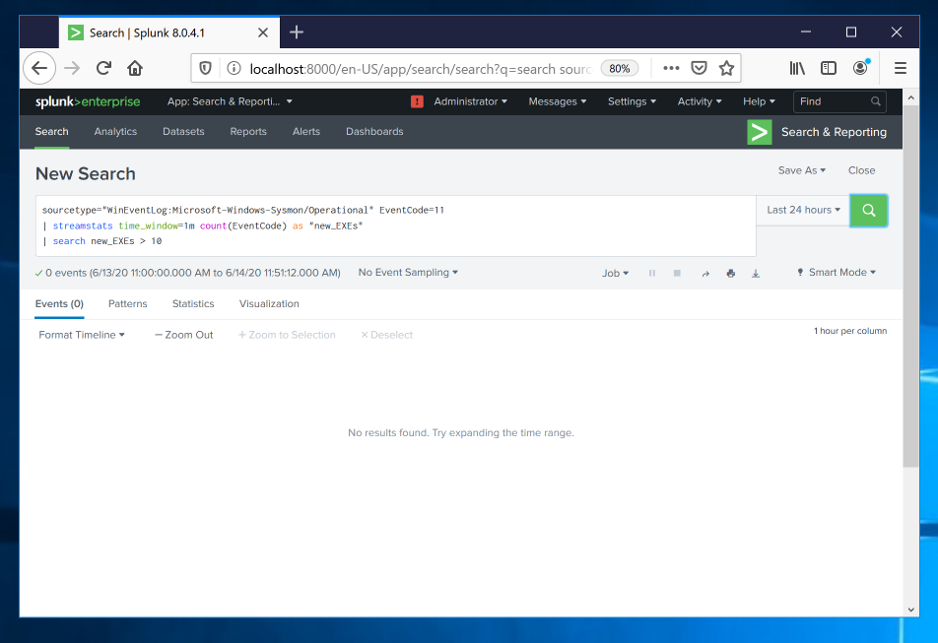The height and width of the screenshot is (643, 938).
Task: Toggle the Firefox sidebar view
Action: [x=829, y=68]
